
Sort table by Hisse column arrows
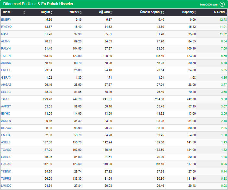coord(24,12)
